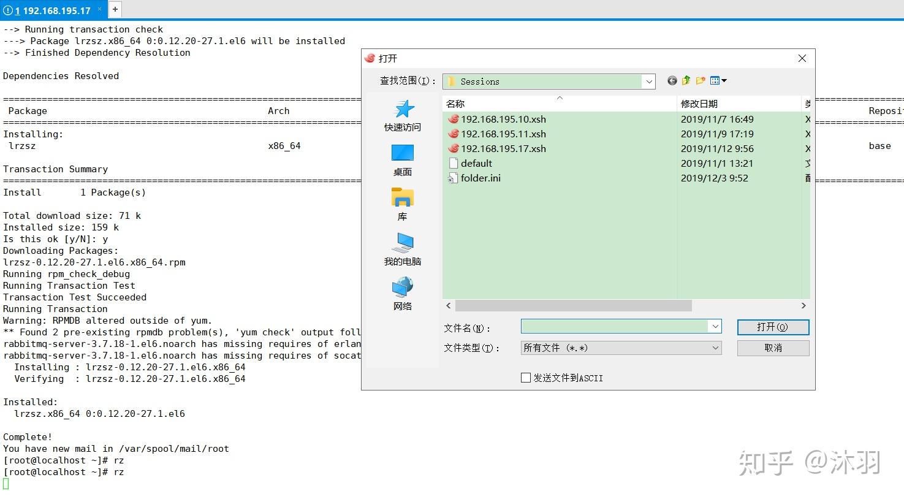This screenshot has height=499, width=904.
Task: Click the 取消 cancel button
Action: (x=773, y=348)
